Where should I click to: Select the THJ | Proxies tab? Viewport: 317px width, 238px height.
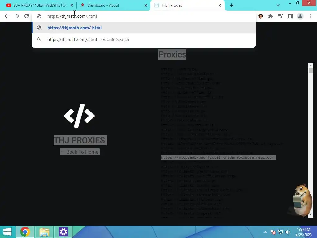click(187, 5)
